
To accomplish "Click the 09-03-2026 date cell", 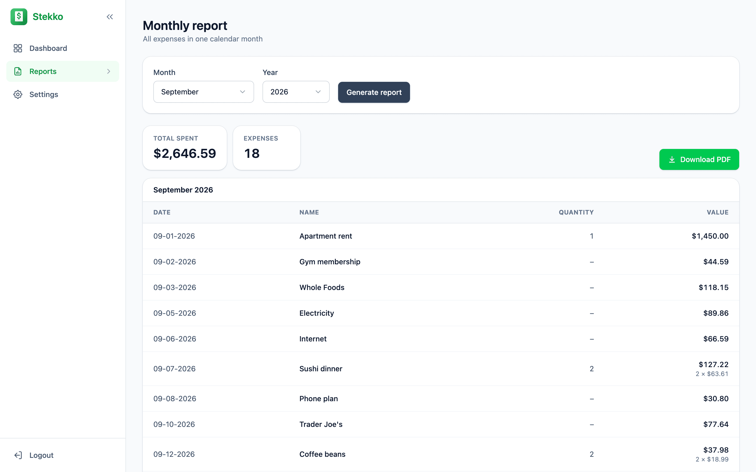I will pyautogui.click(x=175, y=287).
